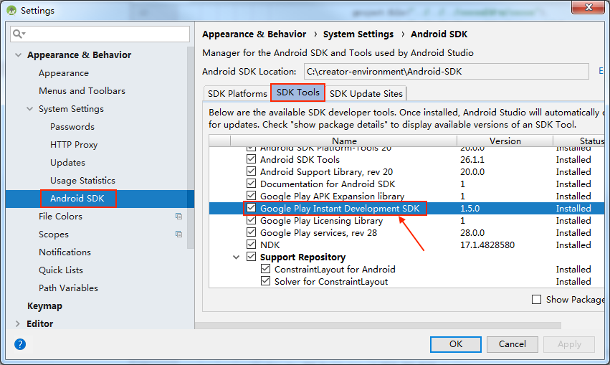Click the project-level icon beside Scopes
This screenshot has height=365, width=610.
coord(178,234)
